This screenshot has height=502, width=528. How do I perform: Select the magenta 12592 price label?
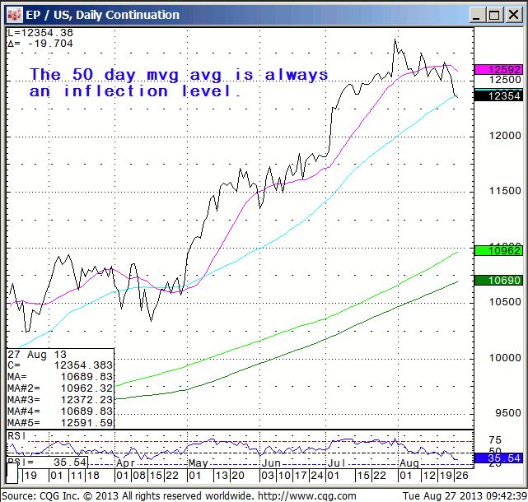pos(503,70)
